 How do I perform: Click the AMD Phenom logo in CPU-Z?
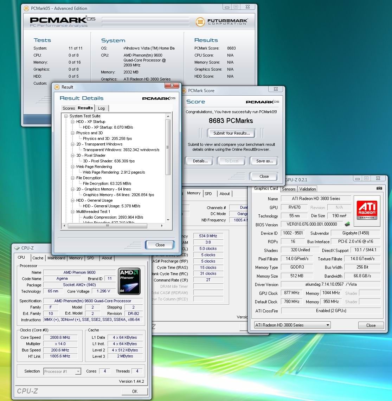point(129,281)
